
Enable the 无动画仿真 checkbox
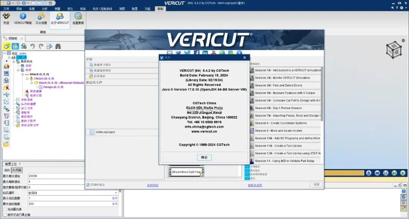[5, 210]
